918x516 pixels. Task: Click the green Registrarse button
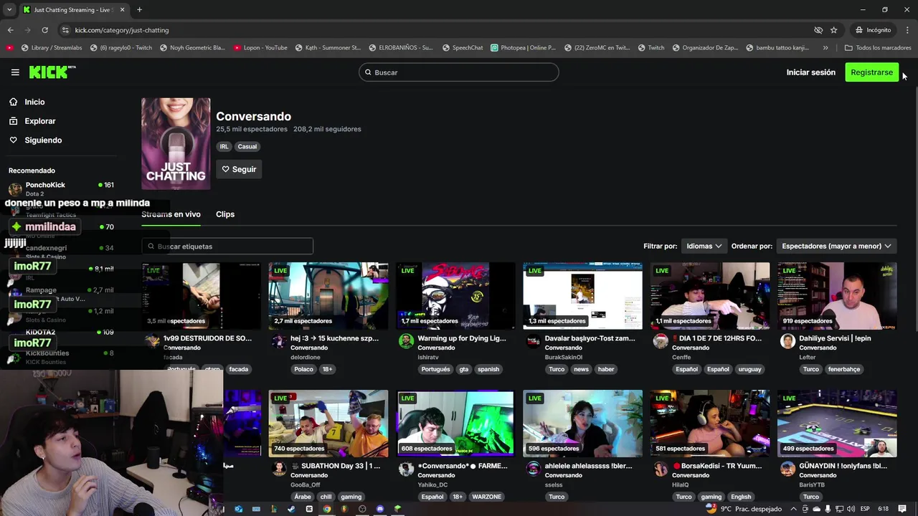pyautogui.click(x=871, y=72)
